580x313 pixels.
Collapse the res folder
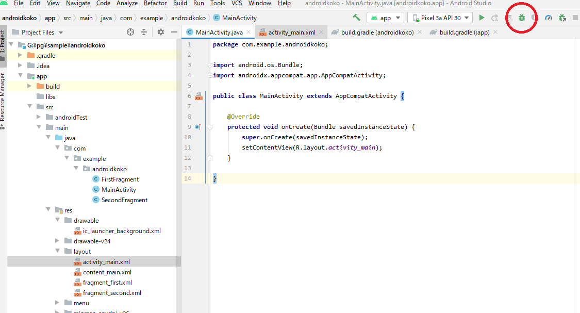48,209
